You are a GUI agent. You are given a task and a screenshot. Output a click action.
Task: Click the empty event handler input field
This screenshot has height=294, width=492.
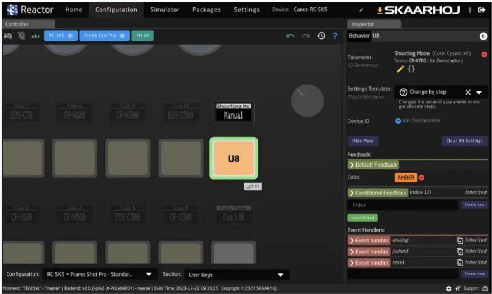tap(403, 274)
